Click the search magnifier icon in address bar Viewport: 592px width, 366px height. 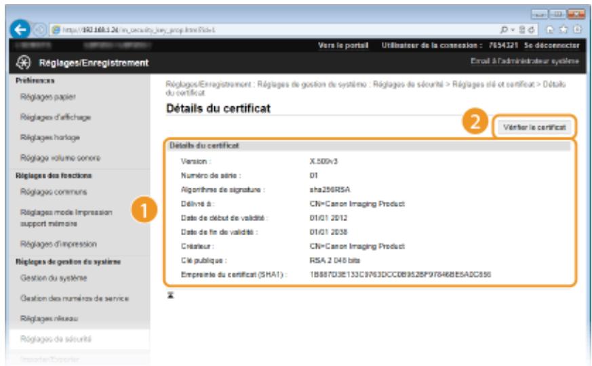coord(504,30)
